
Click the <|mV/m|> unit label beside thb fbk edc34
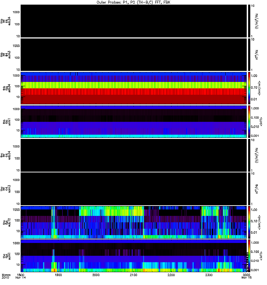(259, 88)
